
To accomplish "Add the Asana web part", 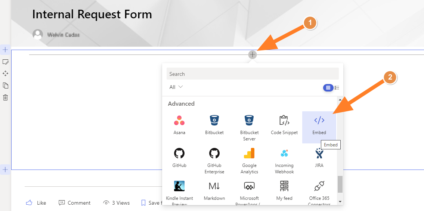I will point(179,126).
